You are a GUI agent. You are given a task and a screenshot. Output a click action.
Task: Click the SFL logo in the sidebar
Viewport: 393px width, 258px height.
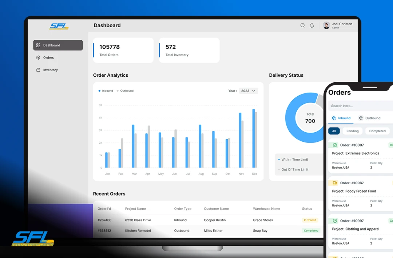pyautogui.click(x=59, y=26)
